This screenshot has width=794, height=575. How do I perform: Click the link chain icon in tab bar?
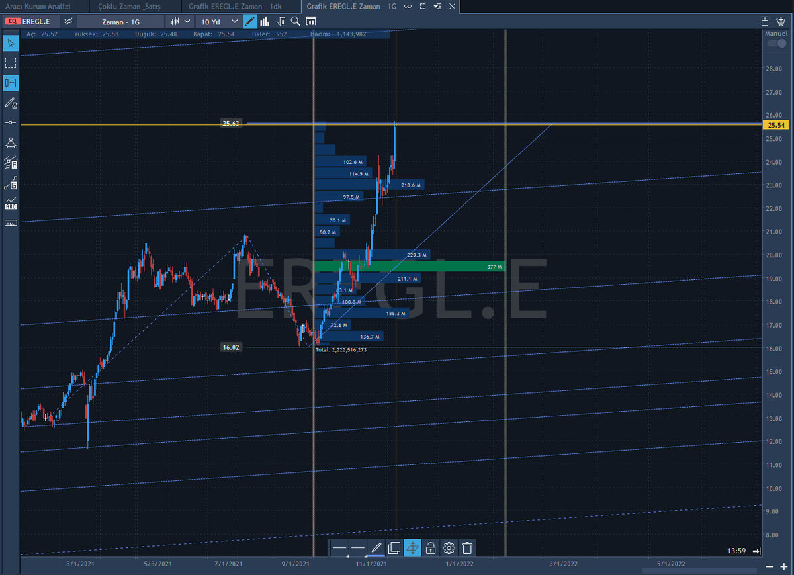(408, 6)
